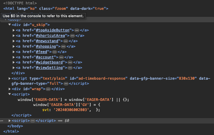Screen dimensions: 214x135
Task: Expand the #widgetboard anchor node
Action: (13, 62)
